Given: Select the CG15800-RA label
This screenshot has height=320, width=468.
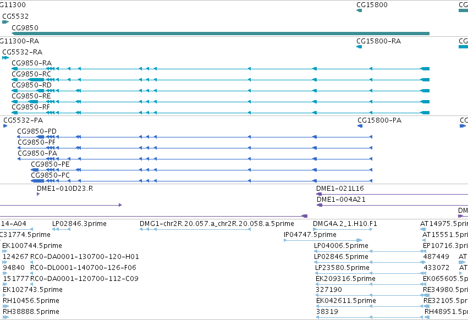Looking at the screenshot, I should coord(379,41).
